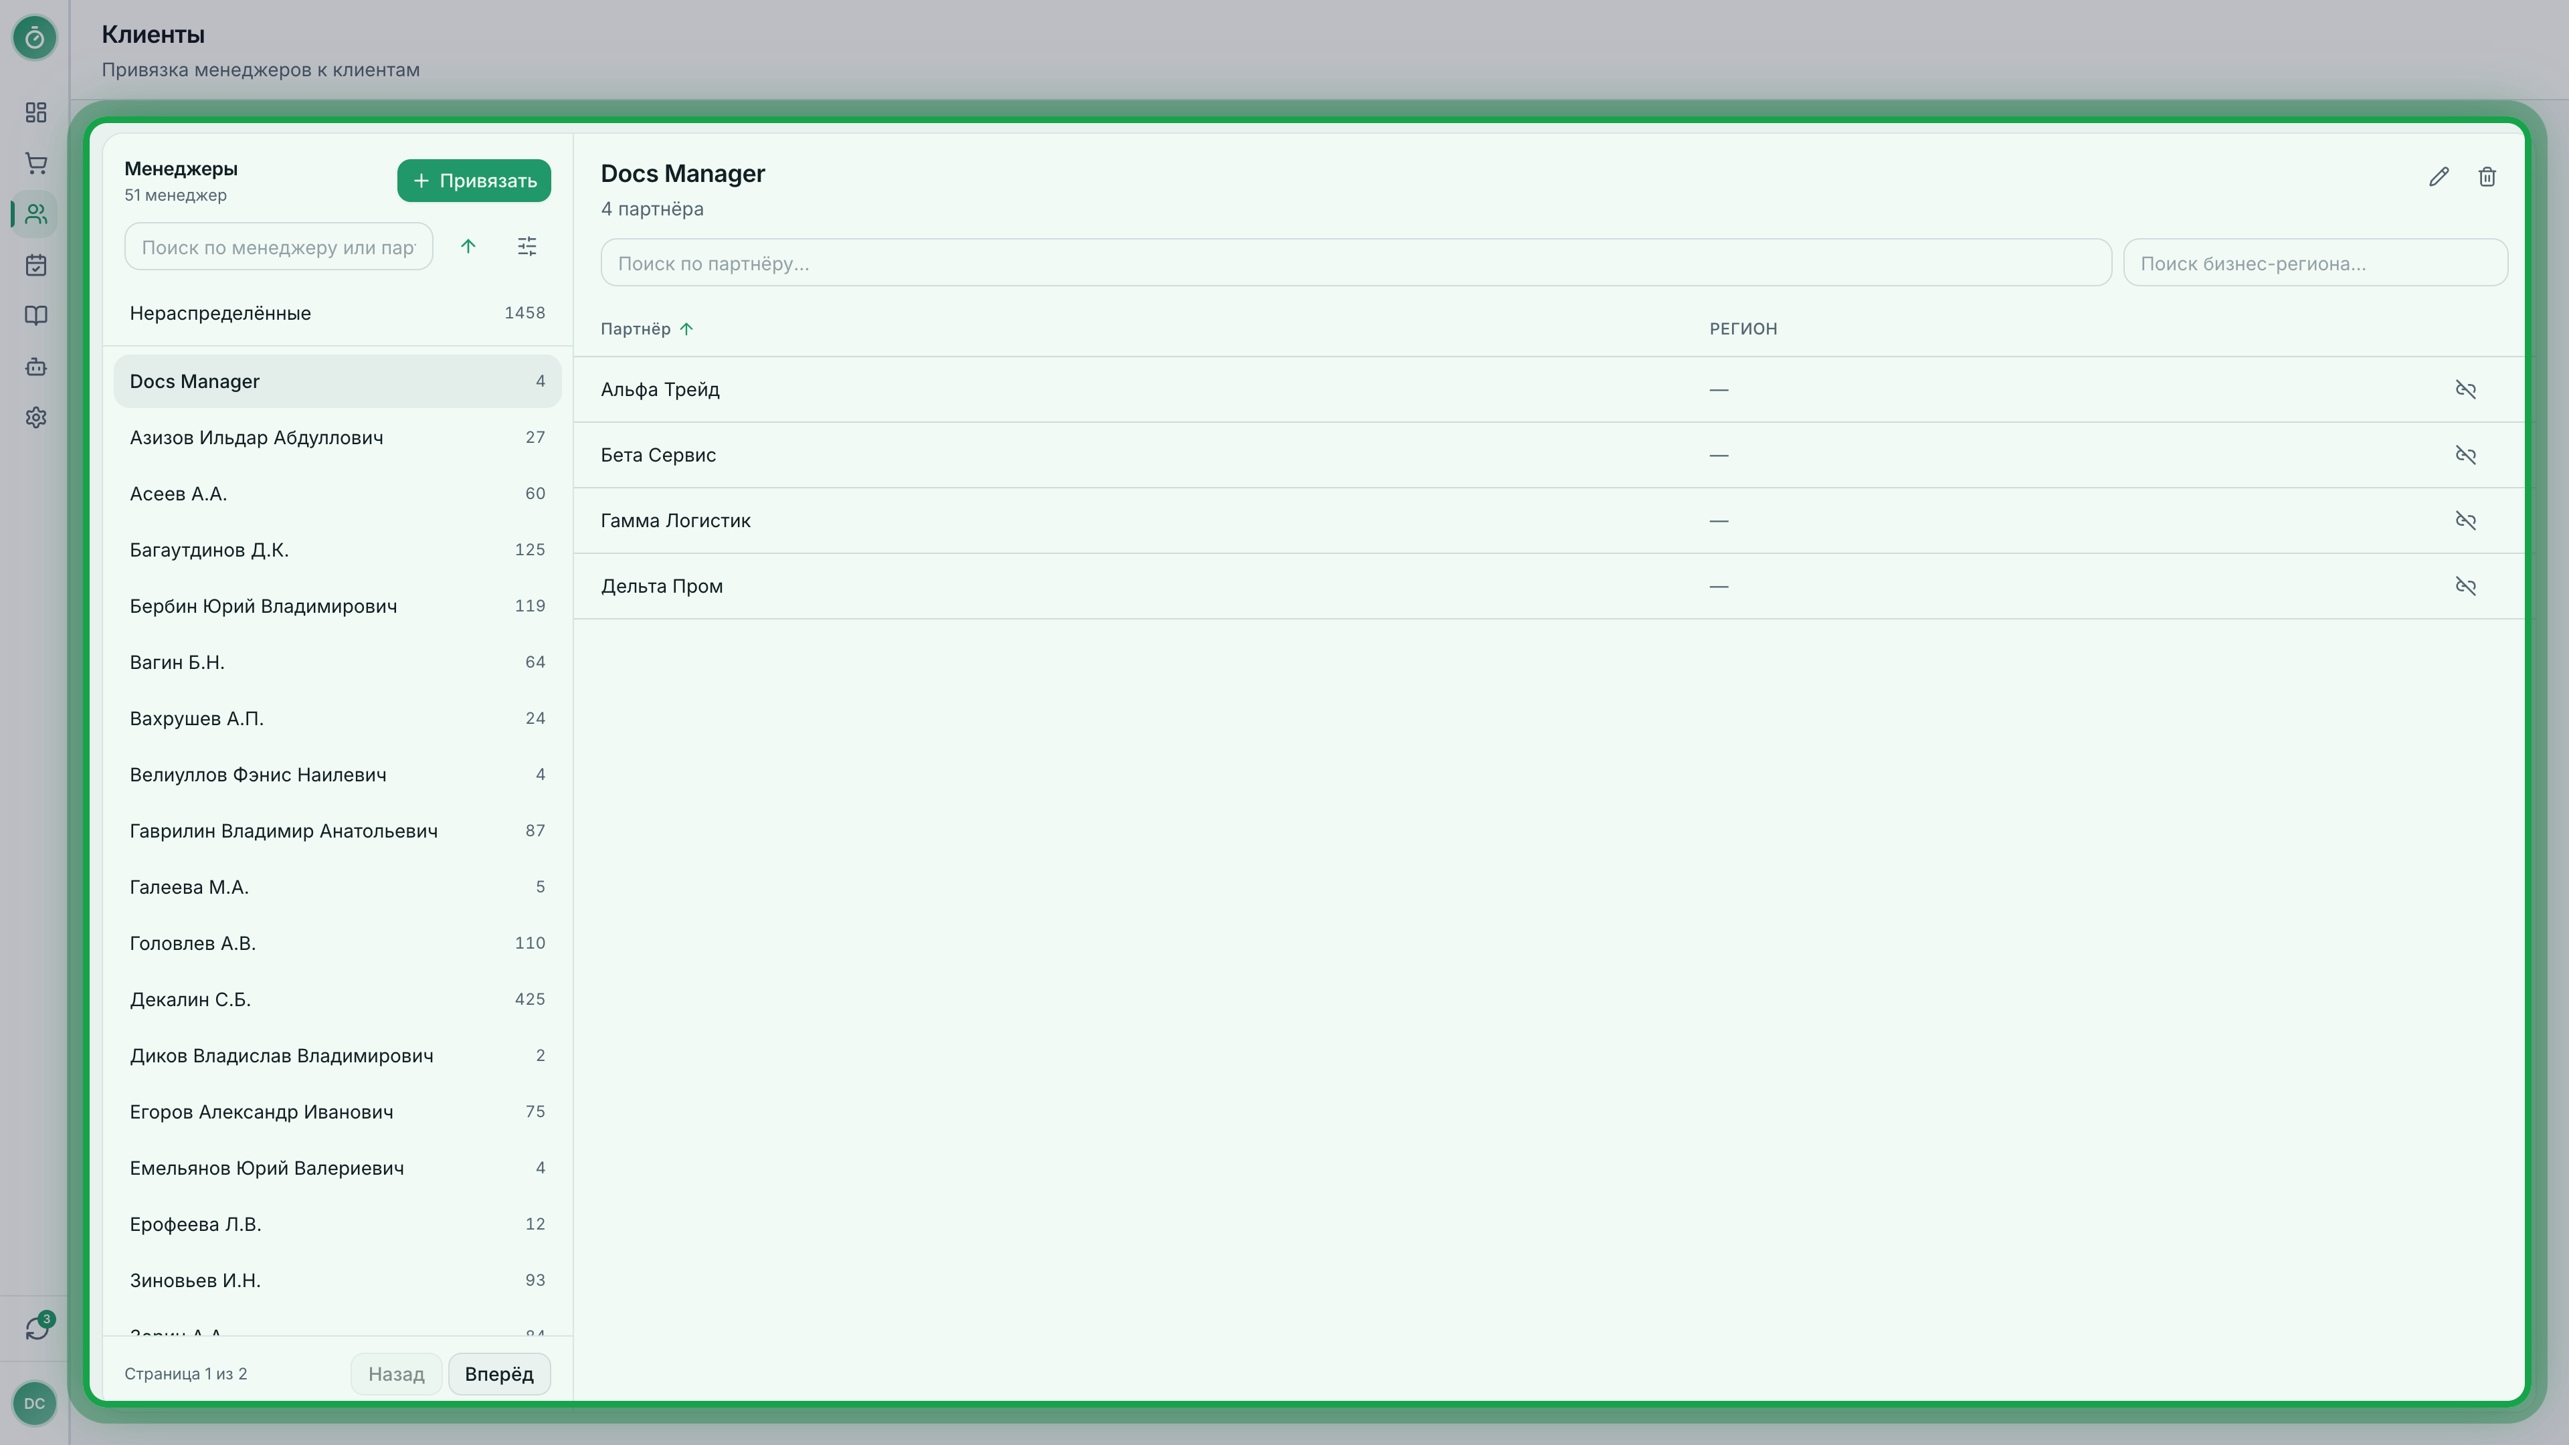This screenshot has width=2569, height=1445.
Task: Open the Нераспределённые list entry
Action: [337, 313]
